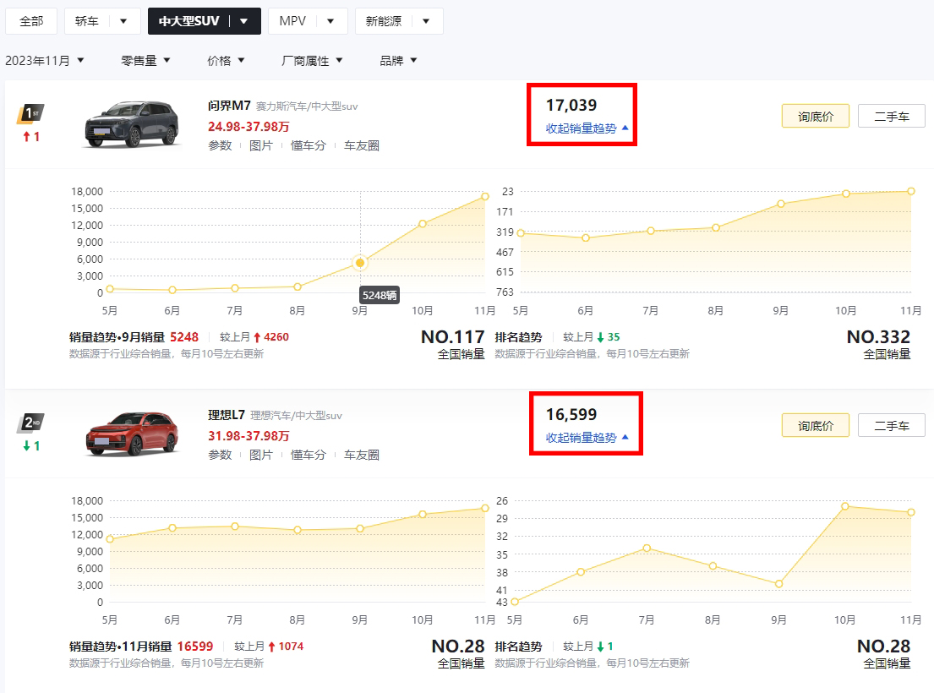Open 懂车分 for 问界M7
Screen dimensions: 934x693
309,146
